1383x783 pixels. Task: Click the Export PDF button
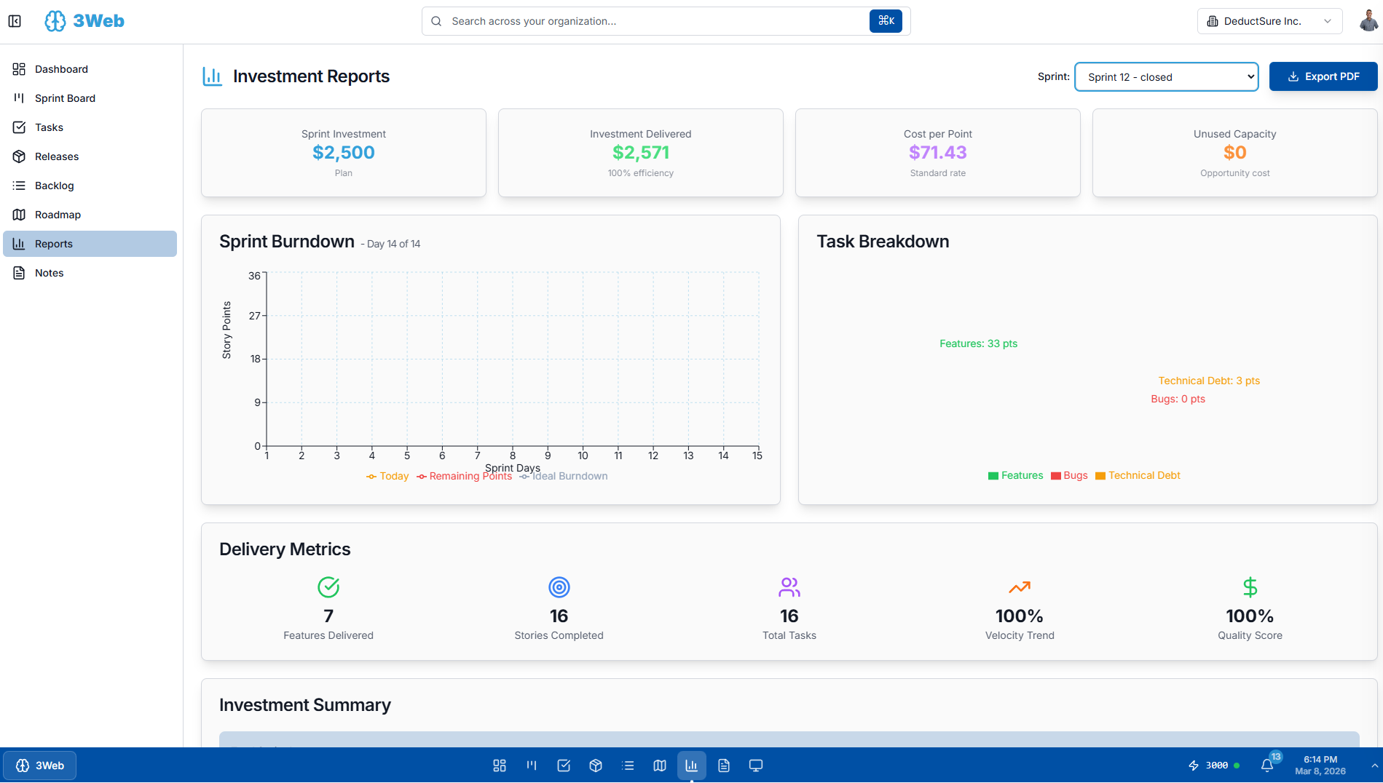point(1323,76)
